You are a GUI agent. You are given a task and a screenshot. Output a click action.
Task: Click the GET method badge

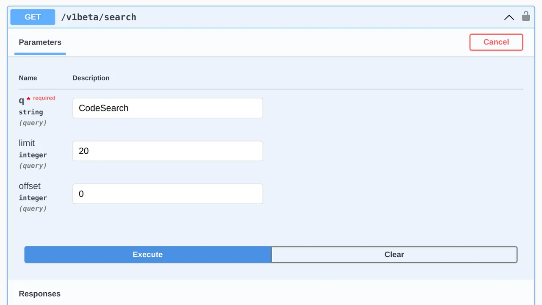(33, 17)
